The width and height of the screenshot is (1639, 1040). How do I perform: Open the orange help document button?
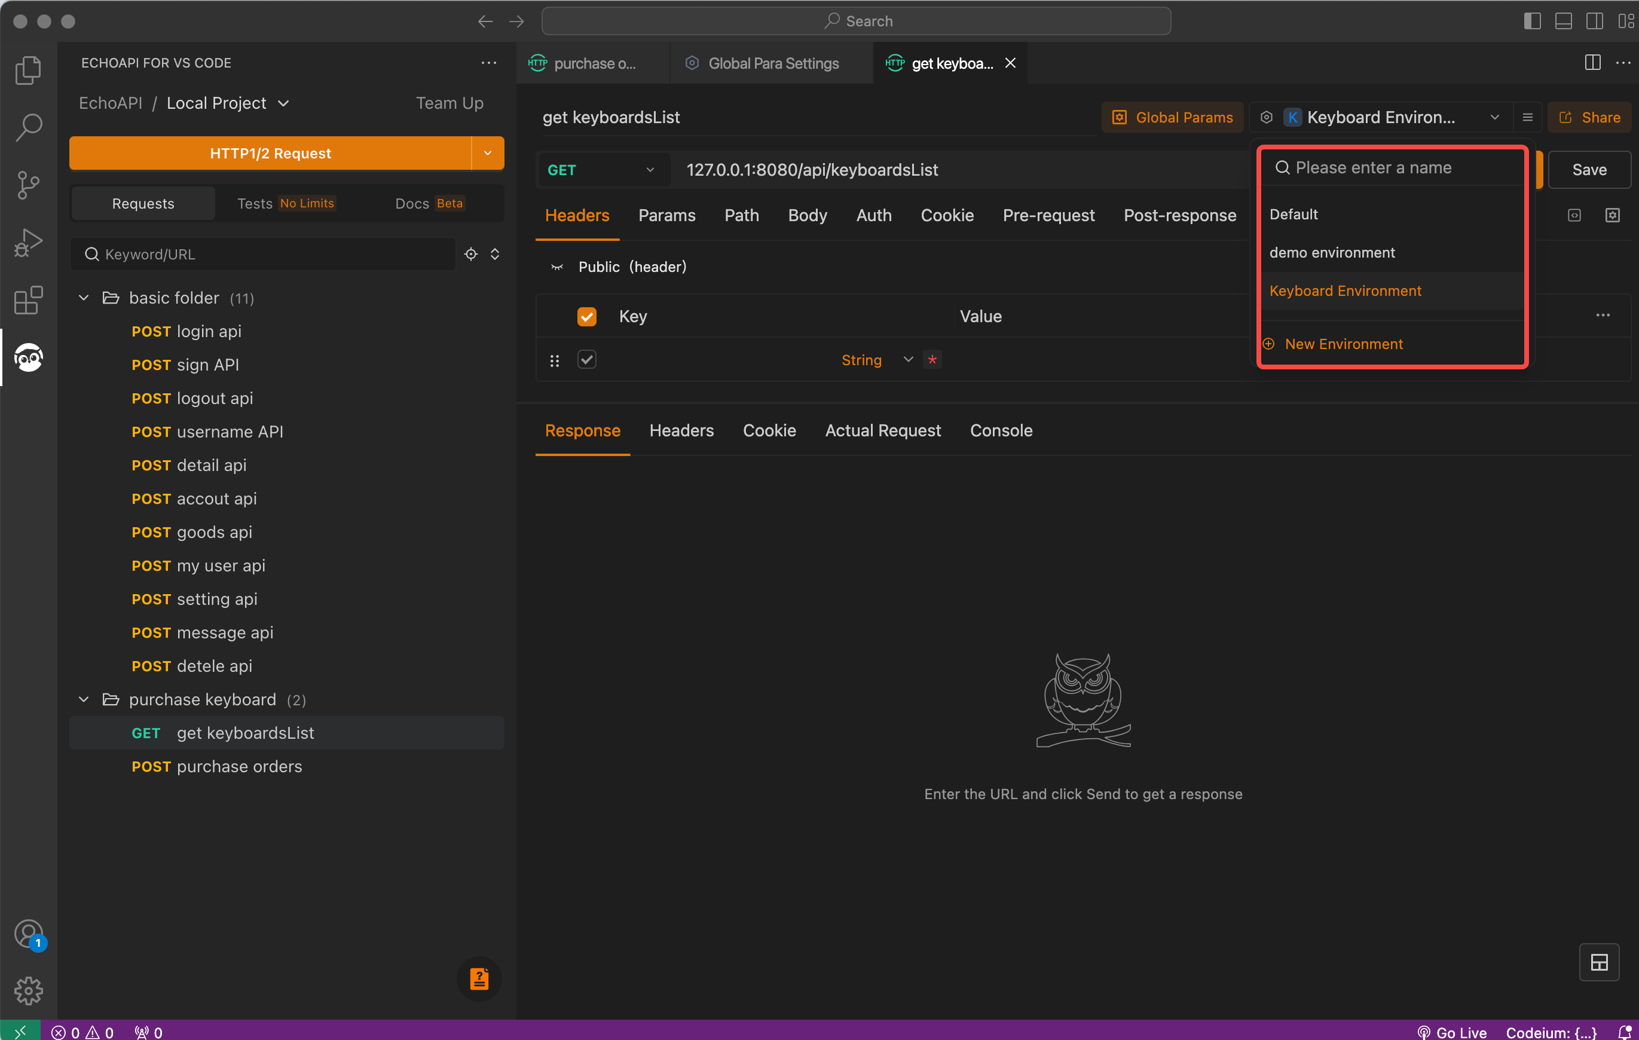479,979
